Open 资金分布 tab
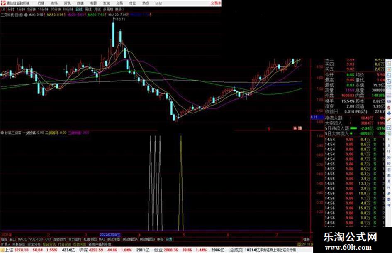Screen dimensions: 392x253 click(x=34, y=244)
